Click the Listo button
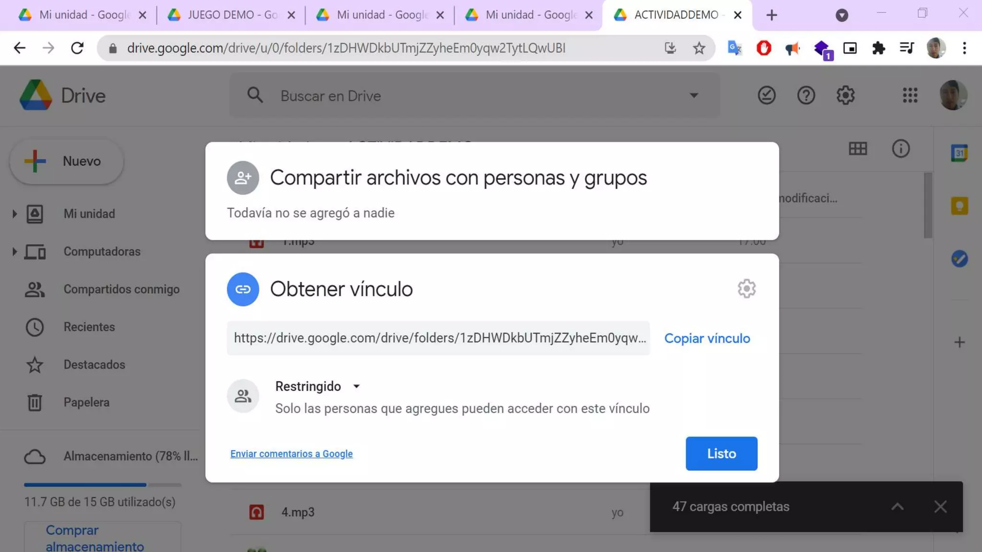 721,453
